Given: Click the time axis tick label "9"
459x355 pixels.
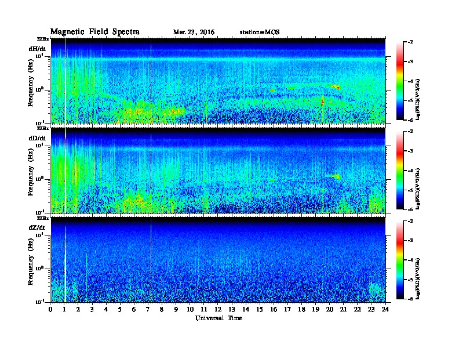Looking at the screenshot, I should pos(176,309).
